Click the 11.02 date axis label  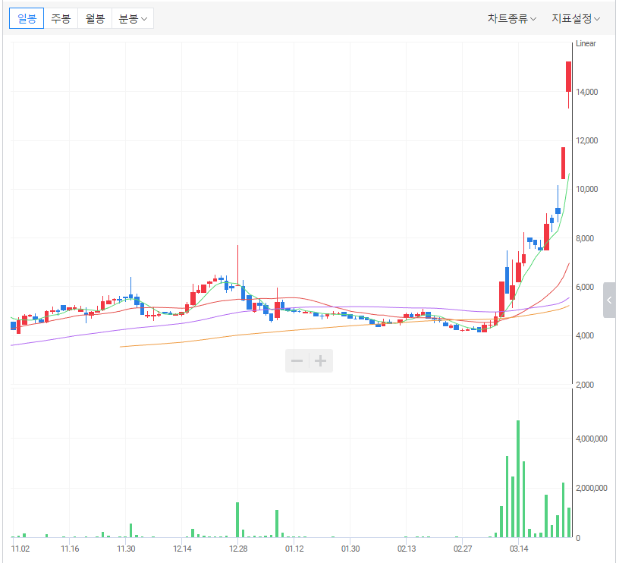point(20,549)
